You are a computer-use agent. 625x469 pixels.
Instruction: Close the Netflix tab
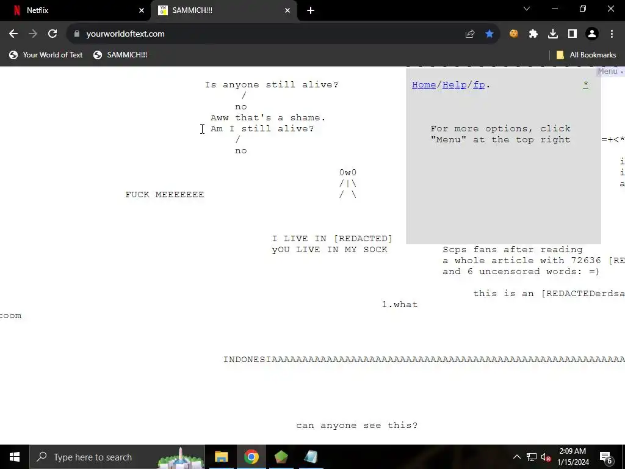pos(142,11)
